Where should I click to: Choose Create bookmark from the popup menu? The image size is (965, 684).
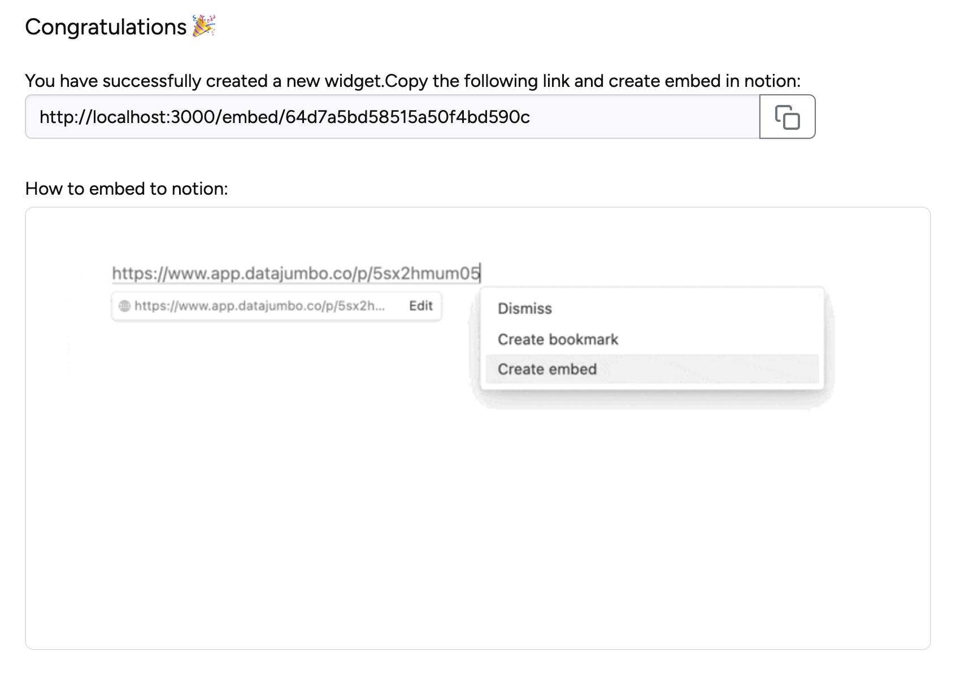pyautogui.click(x=558, y=339)
